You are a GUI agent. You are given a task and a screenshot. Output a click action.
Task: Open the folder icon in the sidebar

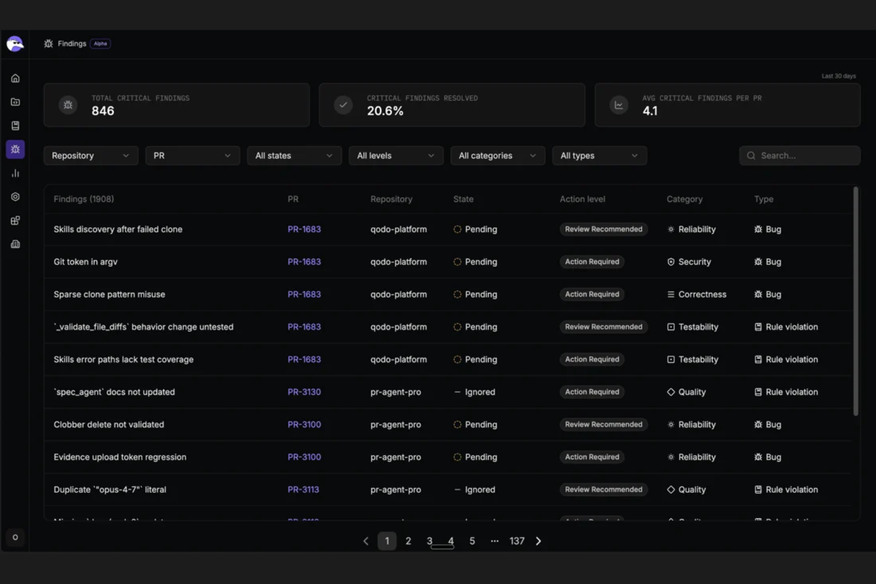tap(15, 102)
